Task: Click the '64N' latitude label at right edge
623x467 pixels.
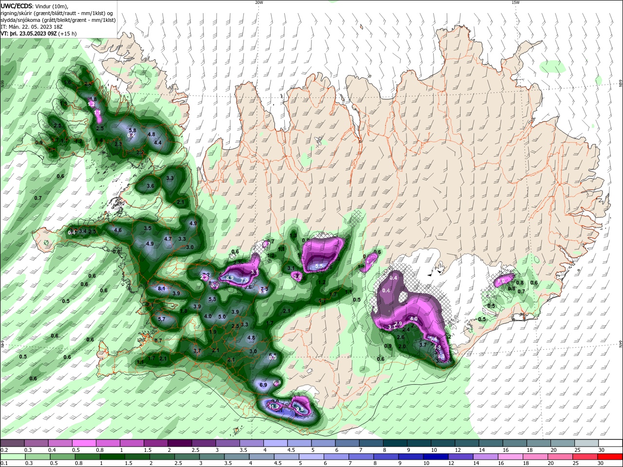Action: pyautogui.click(x=621, y=344)
